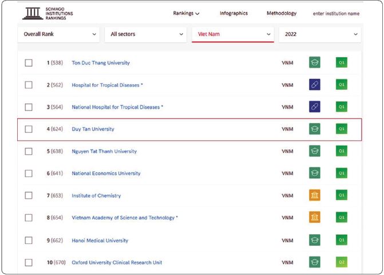Click government sector icon for Institute of Chemistry

[x=314, y=195]
